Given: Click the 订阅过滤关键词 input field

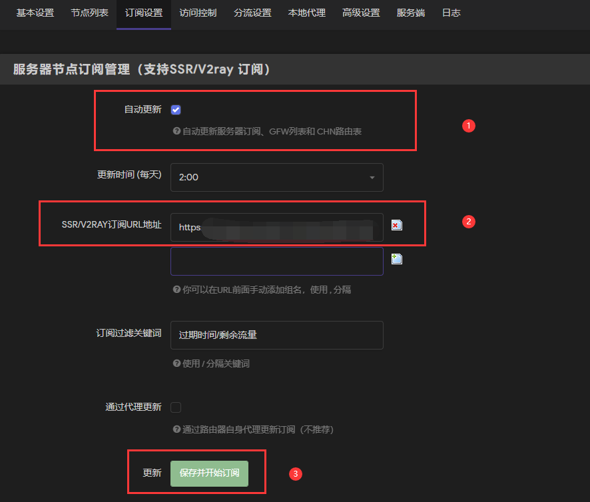Looking at the screenshot, I should coord(277,335).
